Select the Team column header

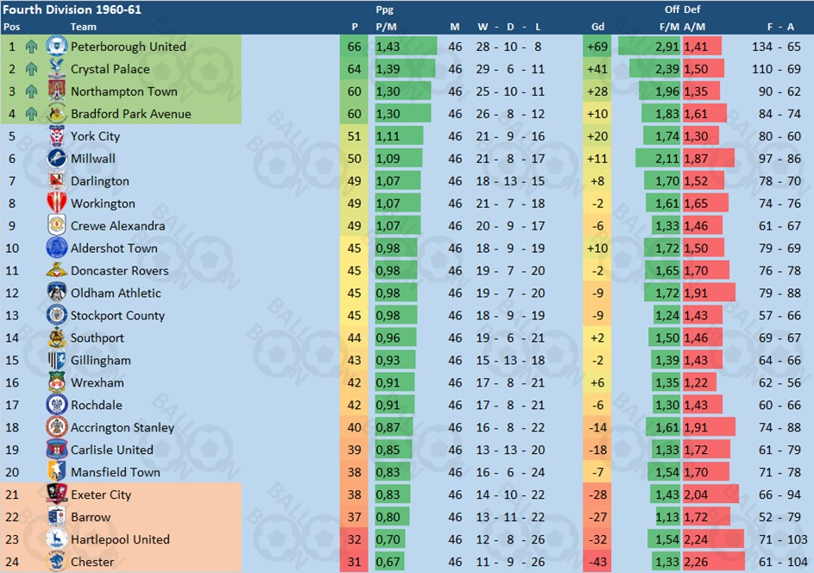coord(83,27)
